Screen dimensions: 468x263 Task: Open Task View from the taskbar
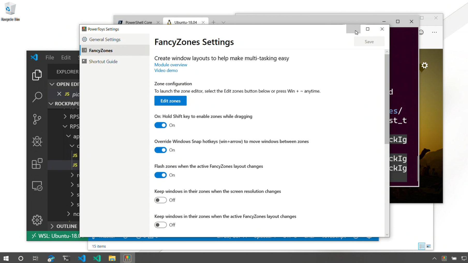click(x=35, y=258)
